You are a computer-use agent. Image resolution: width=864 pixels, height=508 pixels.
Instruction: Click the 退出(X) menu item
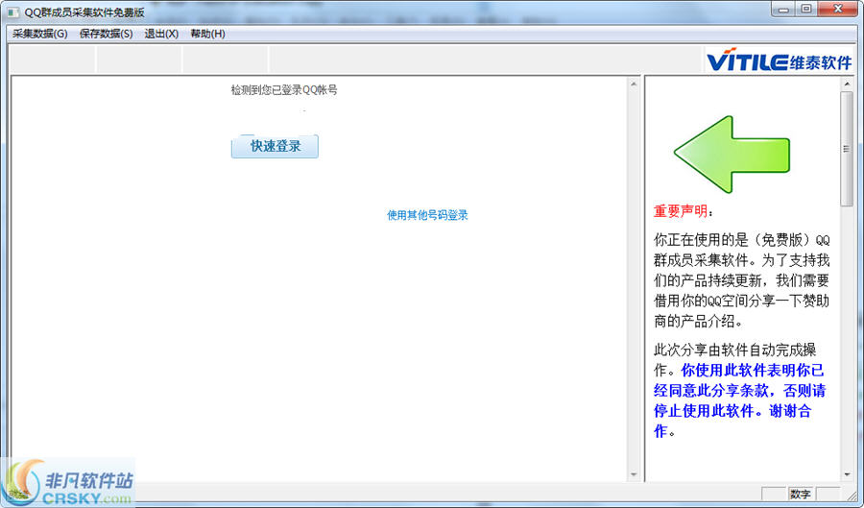[161, 35]
